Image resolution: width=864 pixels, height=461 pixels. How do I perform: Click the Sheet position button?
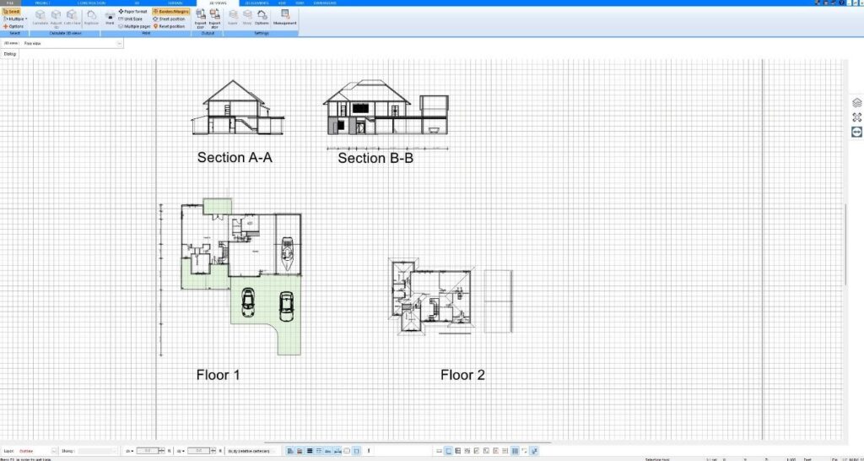click(x=168, y=19)
